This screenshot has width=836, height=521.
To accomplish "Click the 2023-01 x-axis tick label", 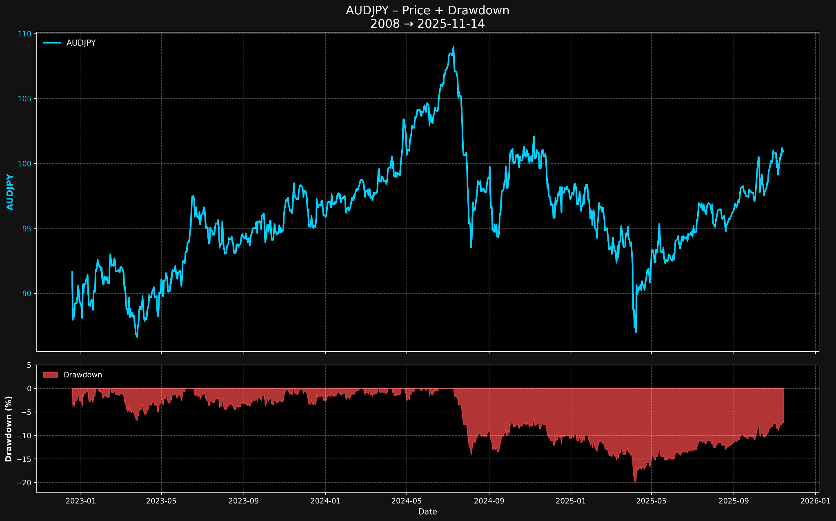I will click(80, 501).
